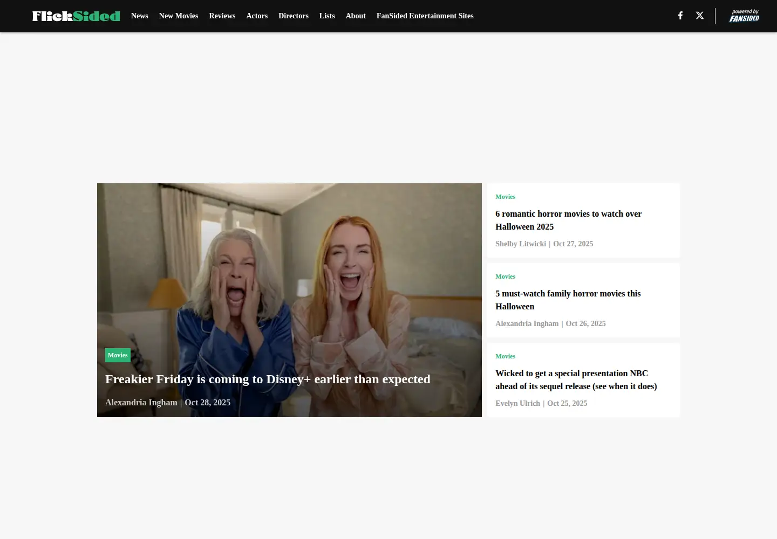
Task: Open Alexandria Ingham link on family horror card
Action: click(527, 324)
